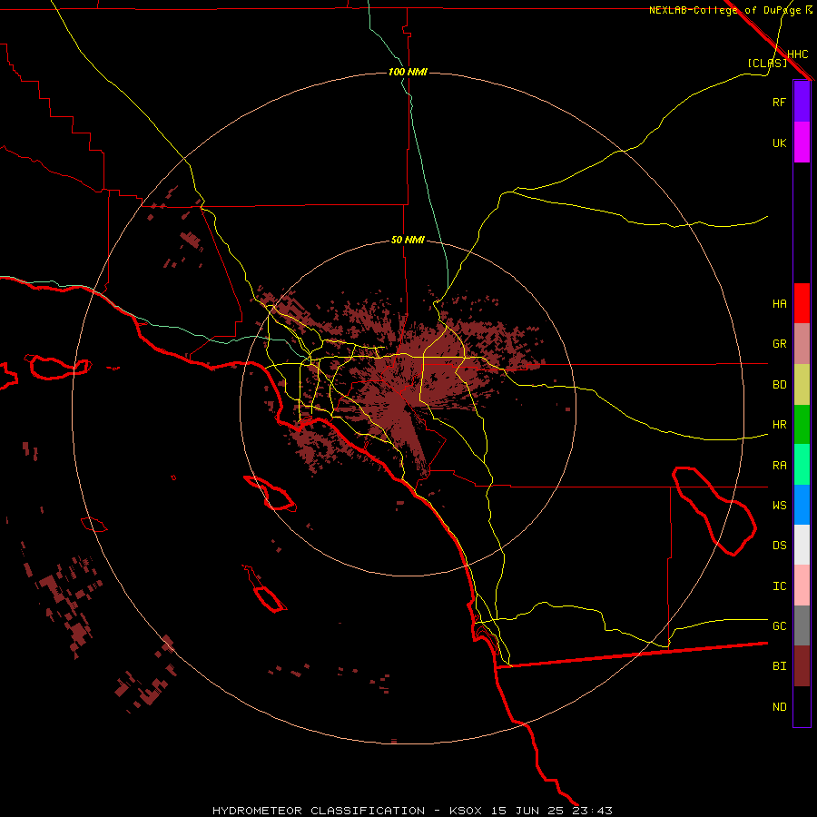
Task: Click the RA mint legend swatch
Action: point(802,465)
